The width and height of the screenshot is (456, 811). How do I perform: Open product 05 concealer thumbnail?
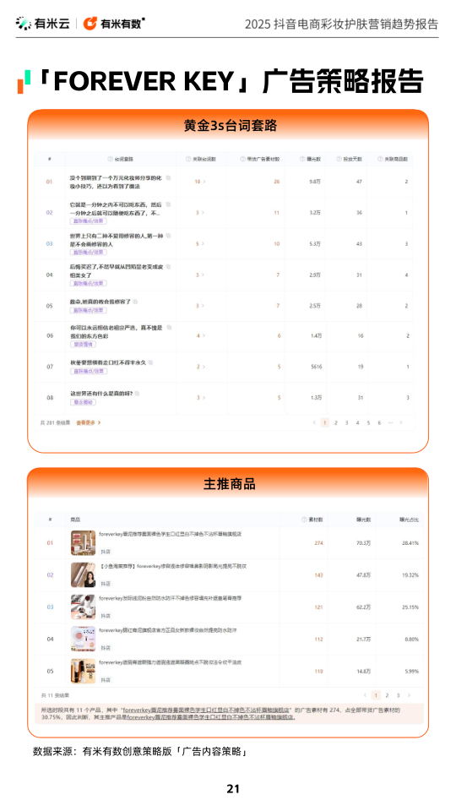[x=84, y=671]
